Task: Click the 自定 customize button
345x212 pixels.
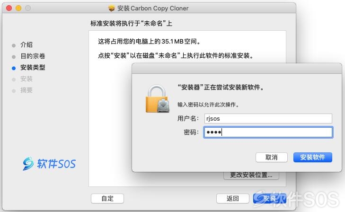Action: point(107,198)
